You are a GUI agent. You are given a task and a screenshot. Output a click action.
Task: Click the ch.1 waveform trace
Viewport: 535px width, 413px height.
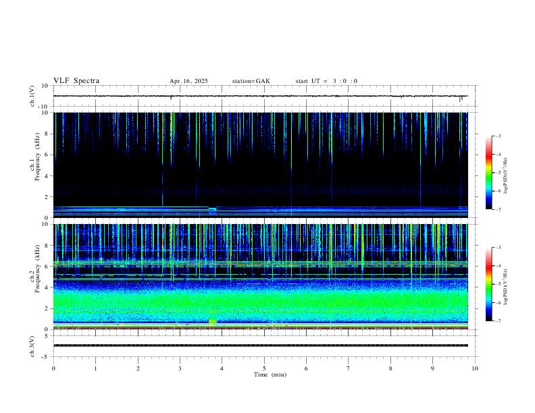click(x=261, y=96)
